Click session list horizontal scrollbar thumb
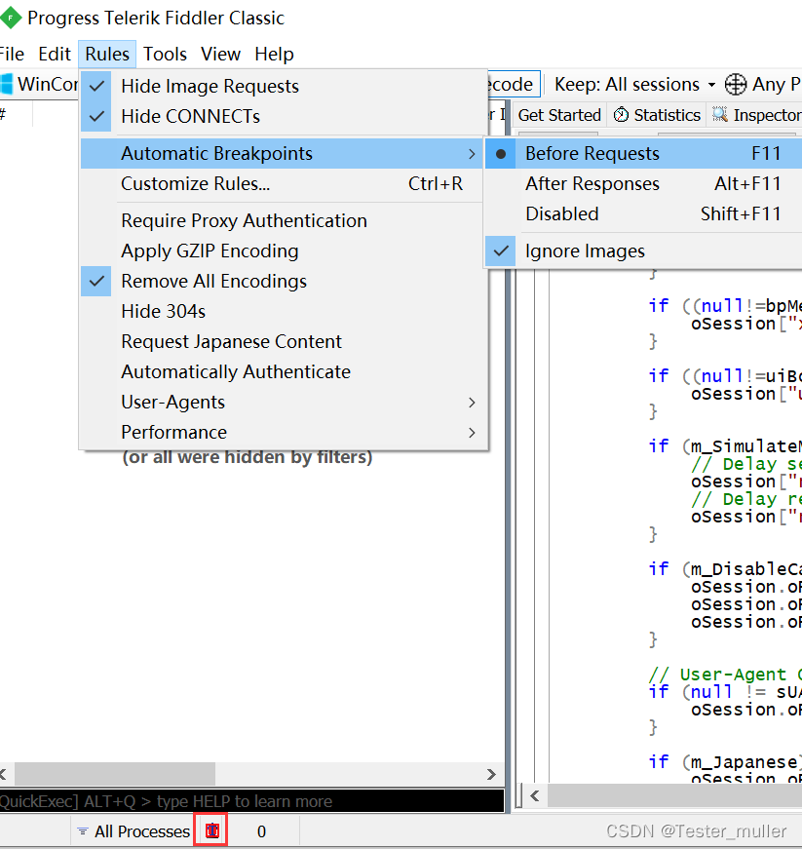Screen dimensions: 802x849 tap(115, 774)
